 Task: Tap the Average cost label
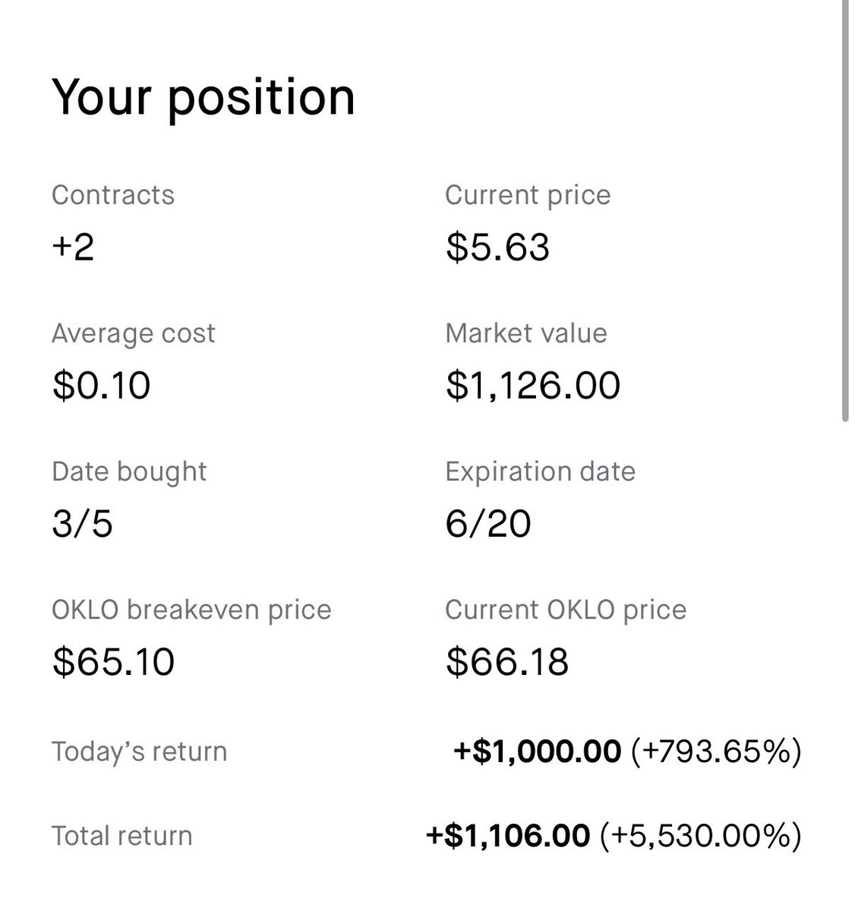tap(133, 333)
